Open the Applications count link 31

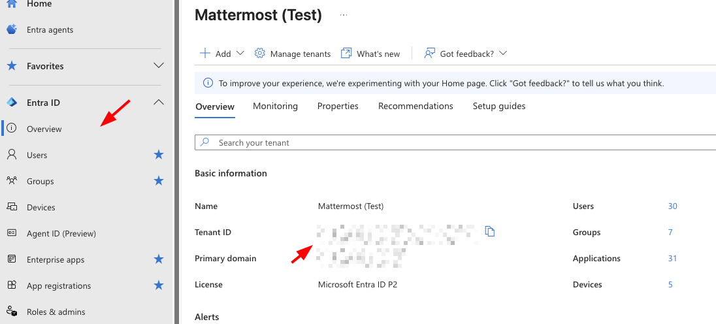[x=672, y=258]
